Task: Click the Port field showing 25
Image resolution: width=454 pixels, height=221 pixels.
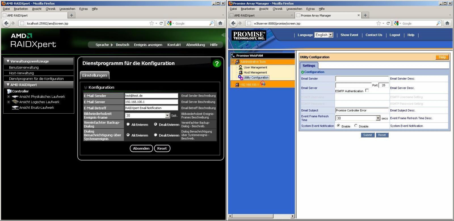Action: point(384,85)
